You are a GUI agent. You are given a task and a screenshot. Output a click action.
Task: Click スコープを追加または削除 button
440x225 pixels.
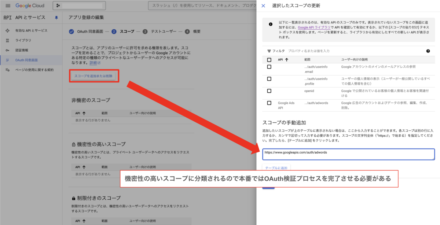point(93,76)
